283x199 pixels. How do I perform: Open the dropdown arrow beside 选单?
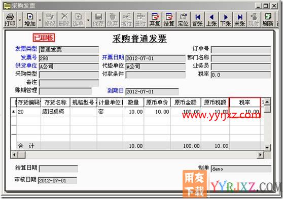(x=88, y=20)
